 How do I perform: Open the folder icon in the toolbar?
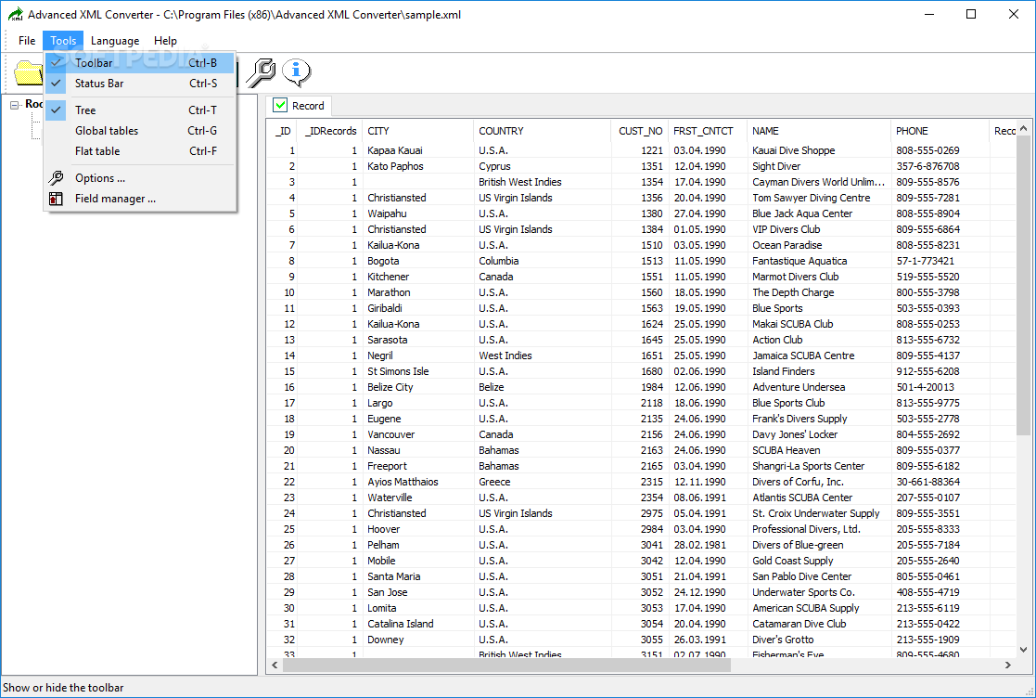(29, 72)
